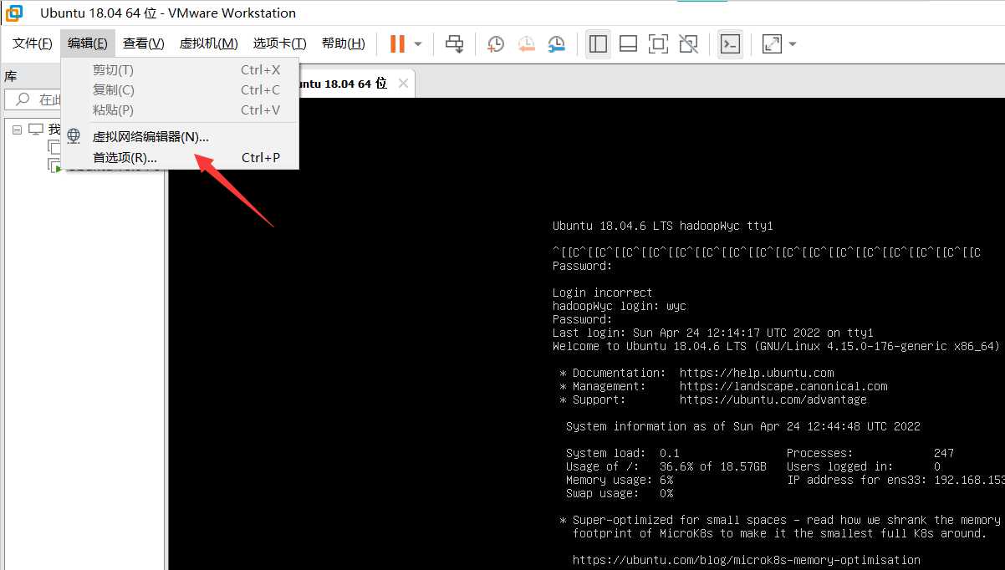The height and width of the screenshot is (570, 1005).
Task: Choose 首选项(R)... from the Edit menu
Action: (x=180, y=157)
